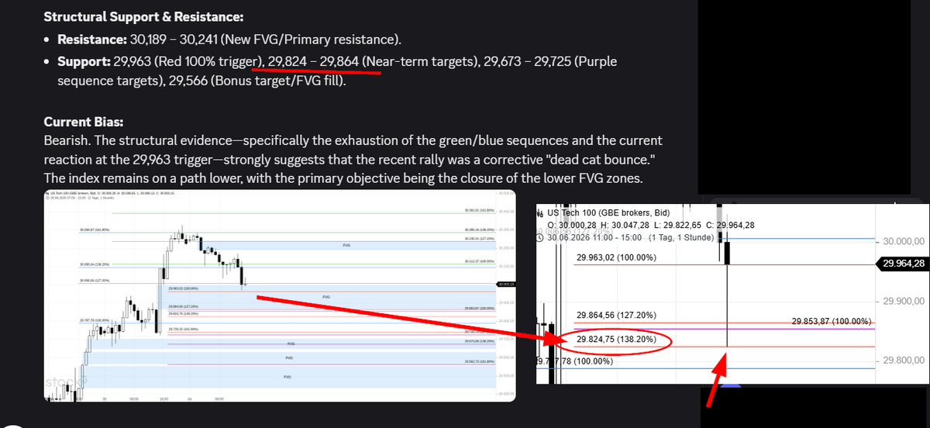
Task: Open the left candlestick chart image attachment
Action: (x=280, y=295)
